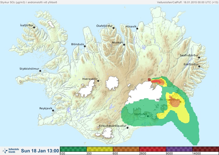Click the 100 legend value

click(62, 154)
